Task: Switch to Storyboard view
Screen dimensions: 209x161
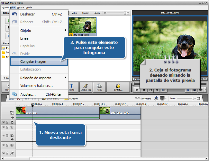Action: pos(143,99)
